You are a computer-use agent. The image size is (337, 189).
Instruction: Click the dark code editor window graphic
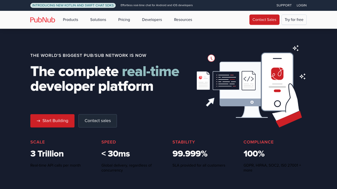point(226,81)
